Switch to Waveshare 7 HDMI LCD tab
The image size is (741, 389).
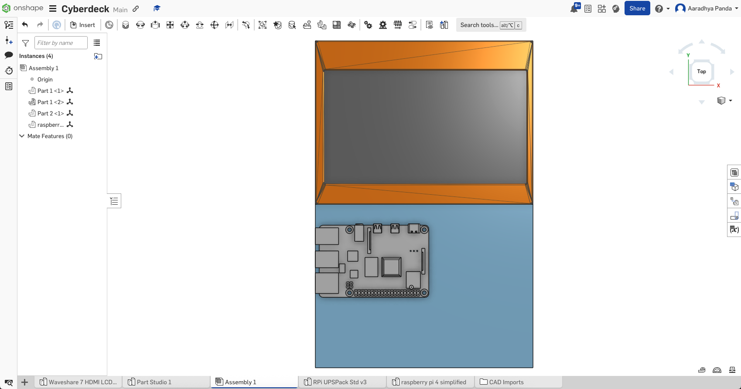(78, 382)
